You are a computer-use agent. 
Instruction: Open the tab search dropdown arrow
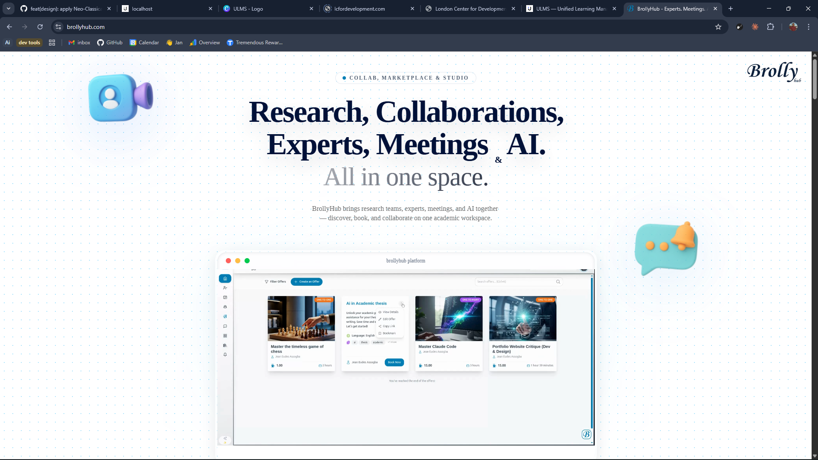point(9,9)
